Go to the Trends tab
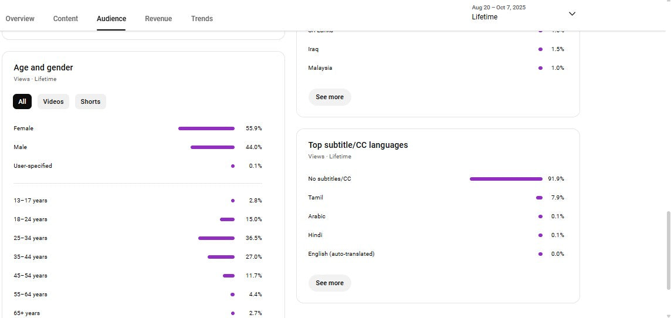671x318 pixels. point(202,19)
